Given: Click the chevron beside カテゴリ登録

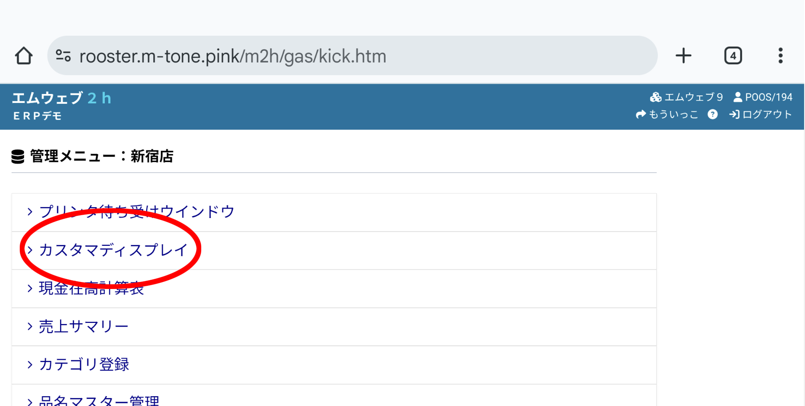Looking at the screenshot, I should coord(30,365).
